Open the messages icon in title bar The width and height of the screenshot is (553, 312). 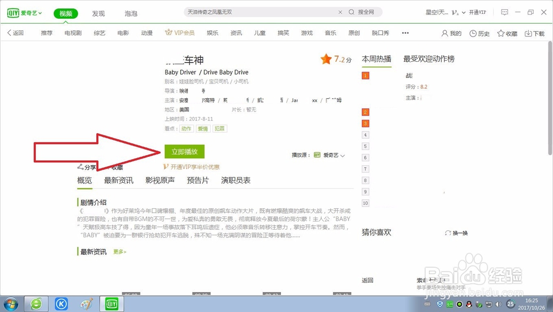[x=505, y=12]
